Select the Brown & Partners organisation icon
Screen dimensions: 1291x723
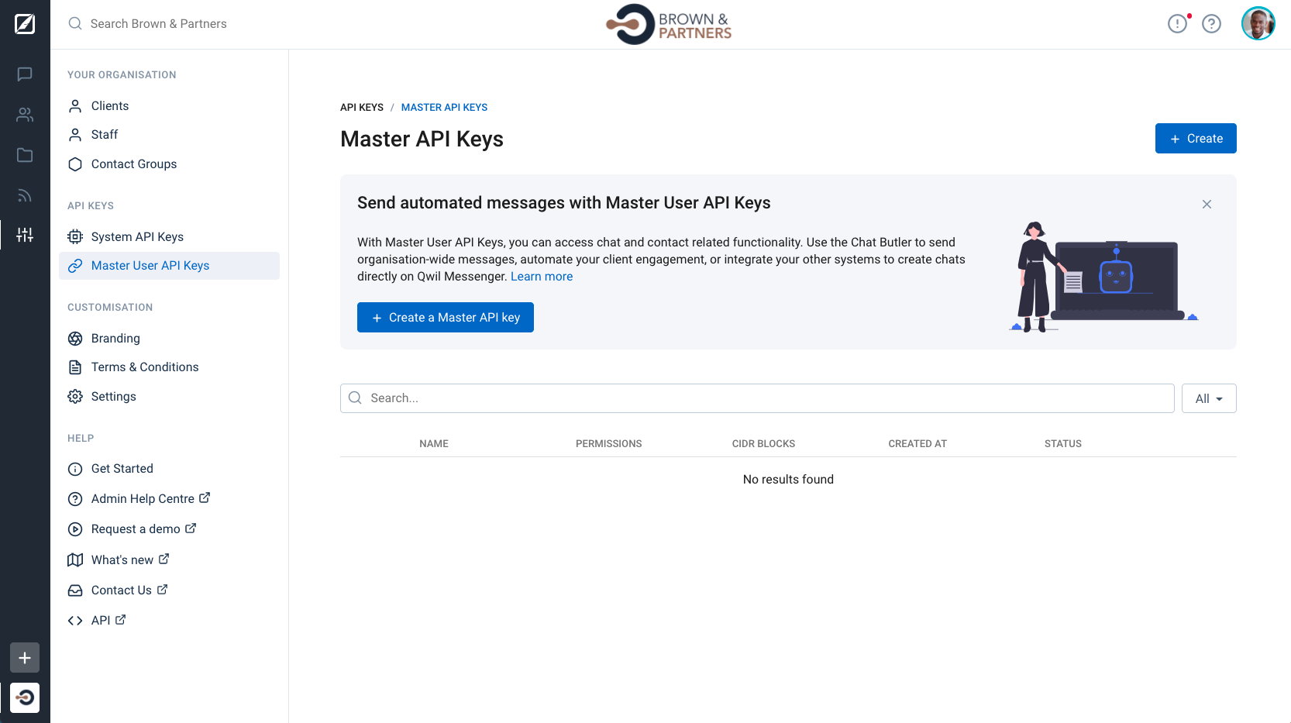pos(24,697)
